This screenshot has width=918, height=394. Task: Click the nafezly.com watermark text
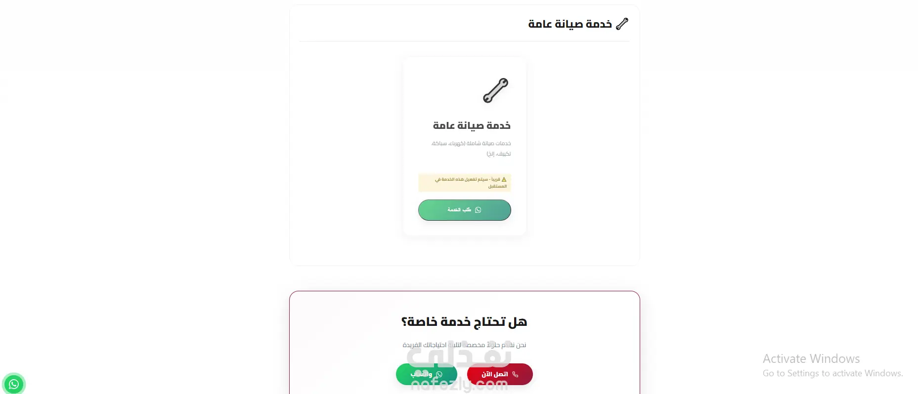pyautogui.click(x=459, y=385)
